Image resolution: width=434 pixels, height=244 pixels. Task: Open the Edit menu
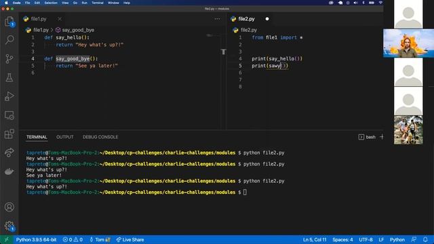click(37, 3)
